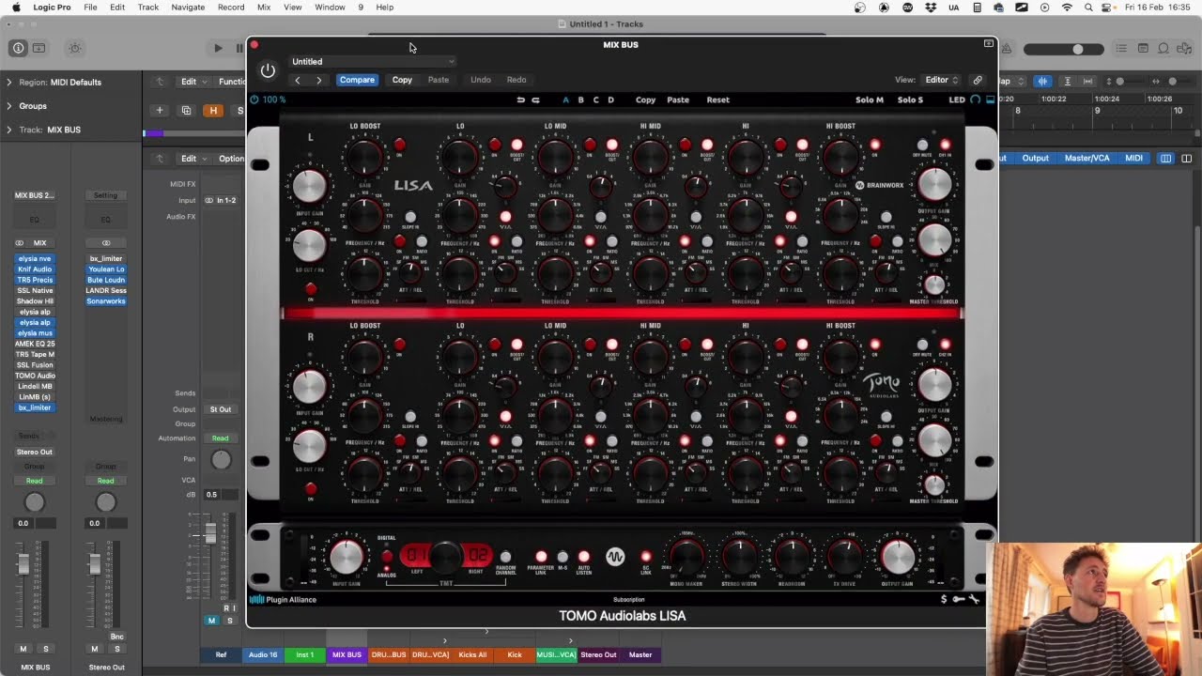
Task: Toggle the Solo S button
Action: [910, 100]
